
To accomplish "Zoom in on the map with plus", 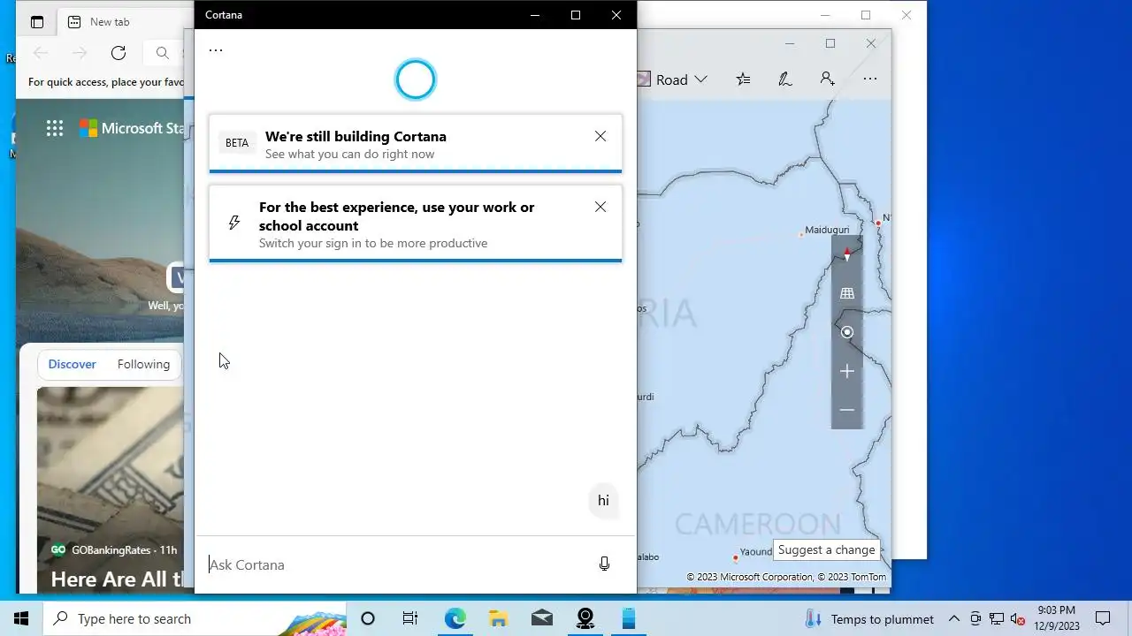I will [x=847, y=371].
